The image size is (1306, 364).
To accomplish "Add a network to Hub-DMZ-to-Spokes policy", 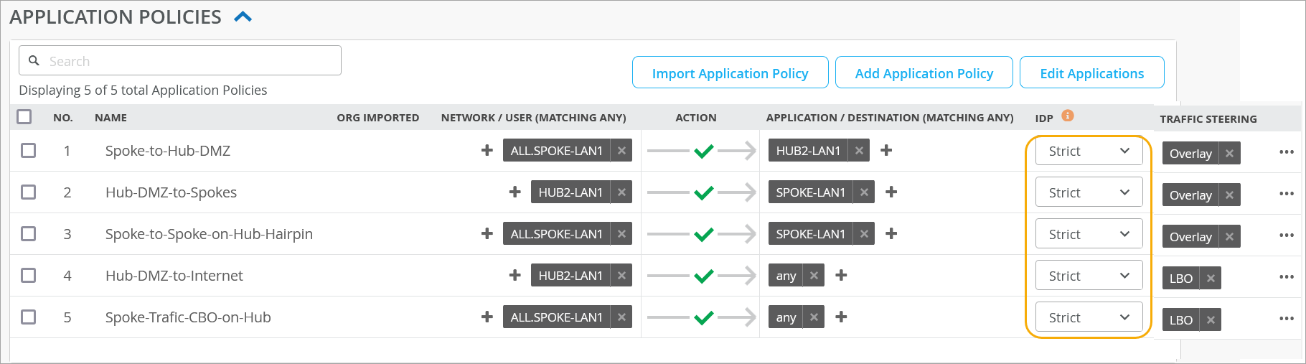I will [x=515, y=192].
